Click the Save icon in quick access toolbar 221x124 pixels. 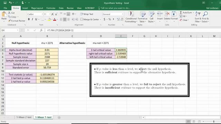5,3
